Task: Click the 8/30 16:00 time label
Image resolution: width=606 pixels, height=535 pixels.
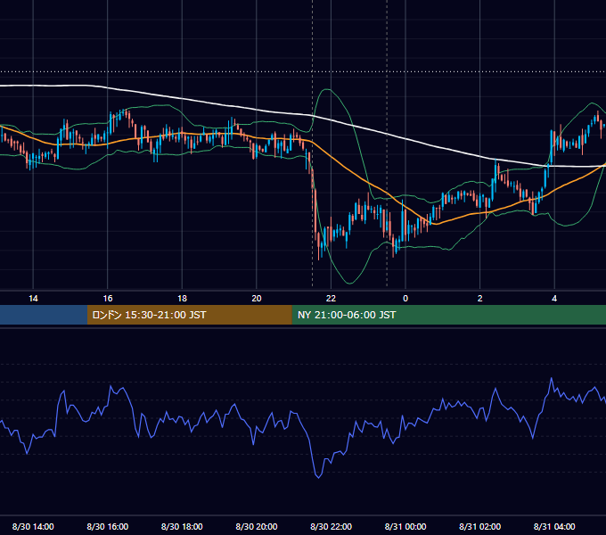Action: point(108,526)
